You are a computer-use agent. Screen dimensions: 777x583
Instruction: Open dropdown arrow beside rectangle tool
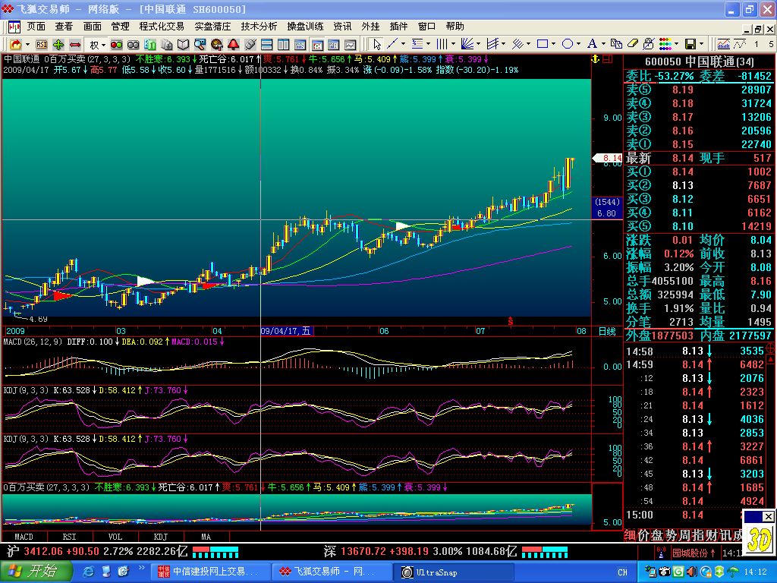[x=553, y=44]
